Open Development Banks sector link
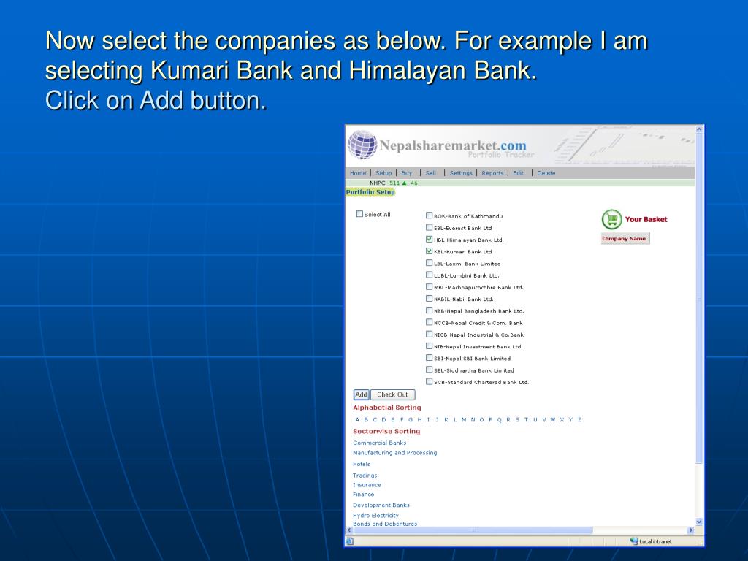This screenshot has width=748, height=561. 381,505
